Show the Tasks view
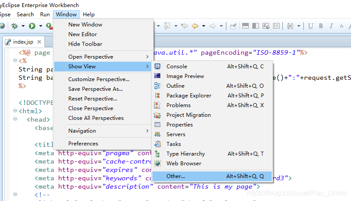351x201 pixels. pyautogui.click(x=212, y=144)
